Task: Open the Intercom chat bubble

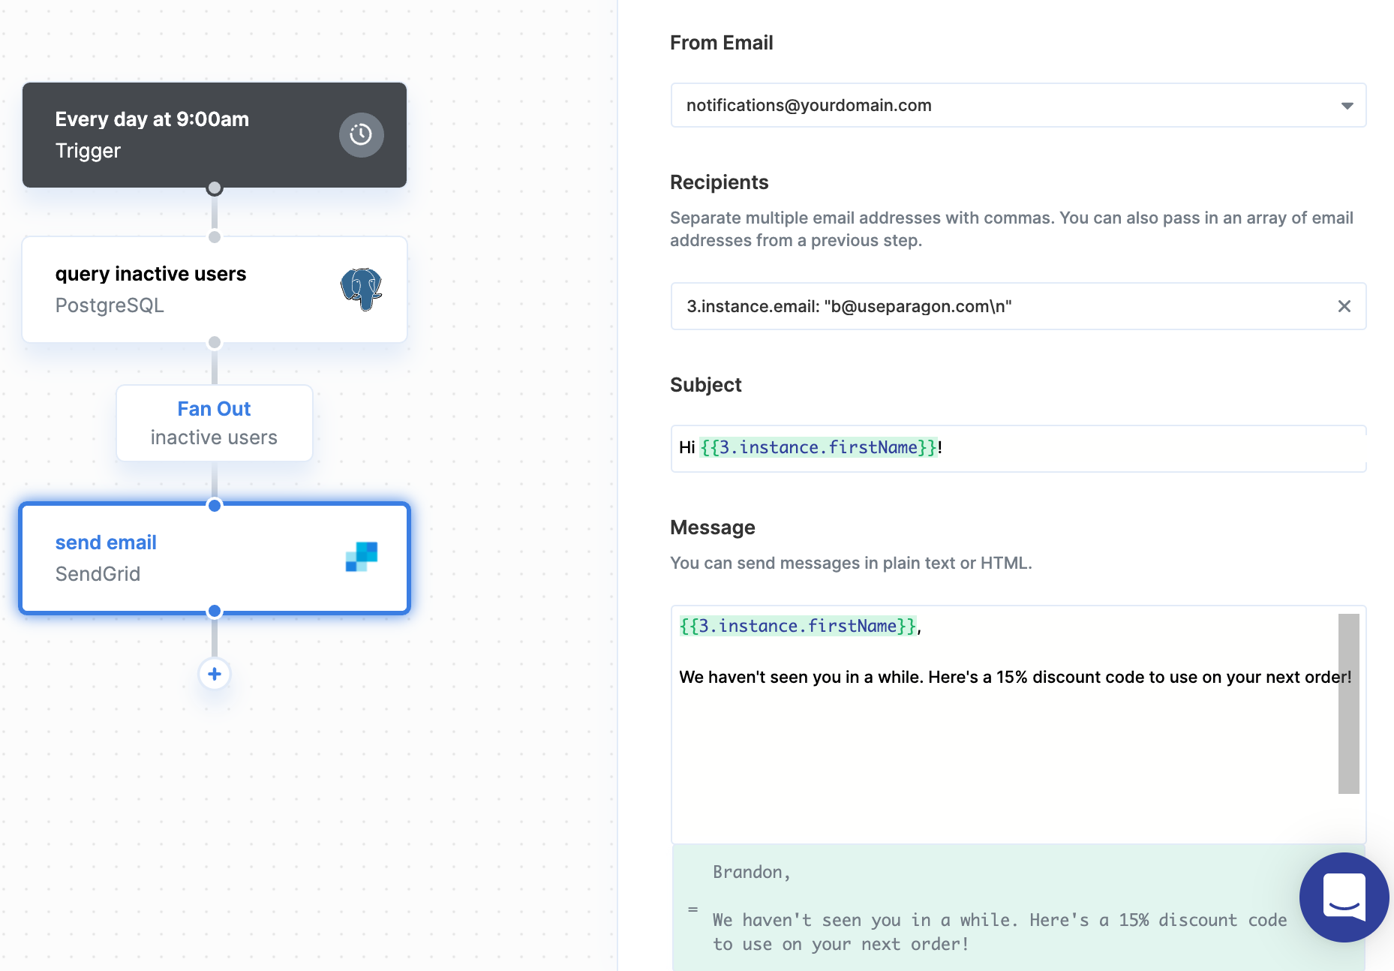Action: tap(1344, 897)
